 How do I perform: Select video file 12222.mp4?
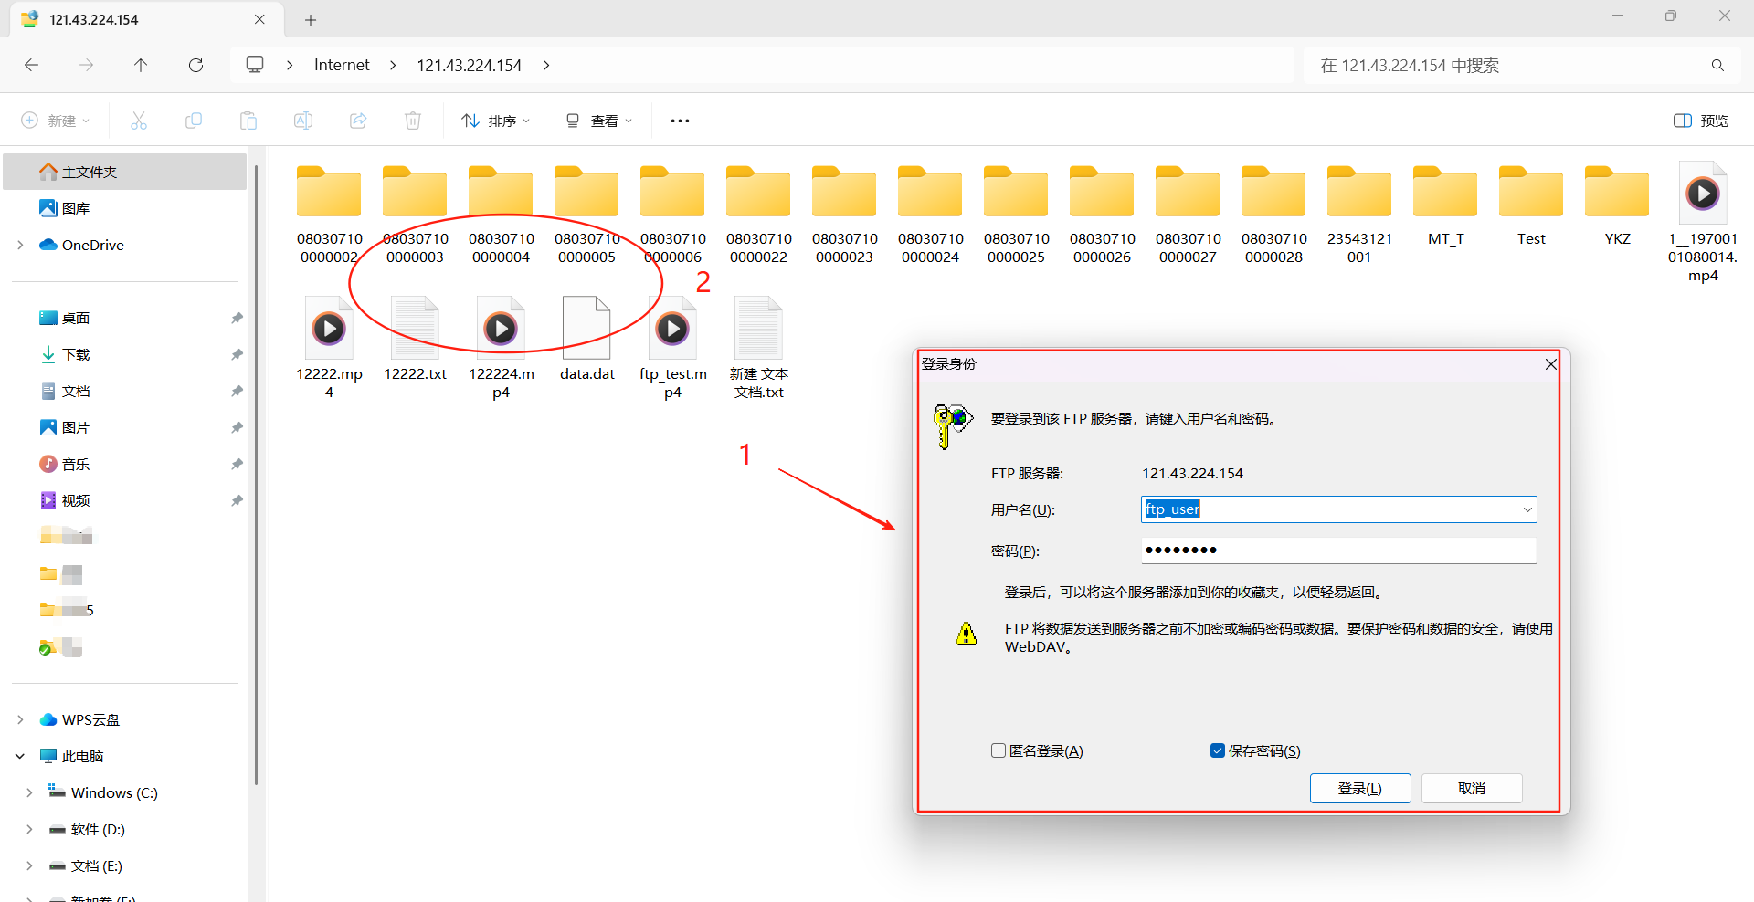click(x=329, y=349)
